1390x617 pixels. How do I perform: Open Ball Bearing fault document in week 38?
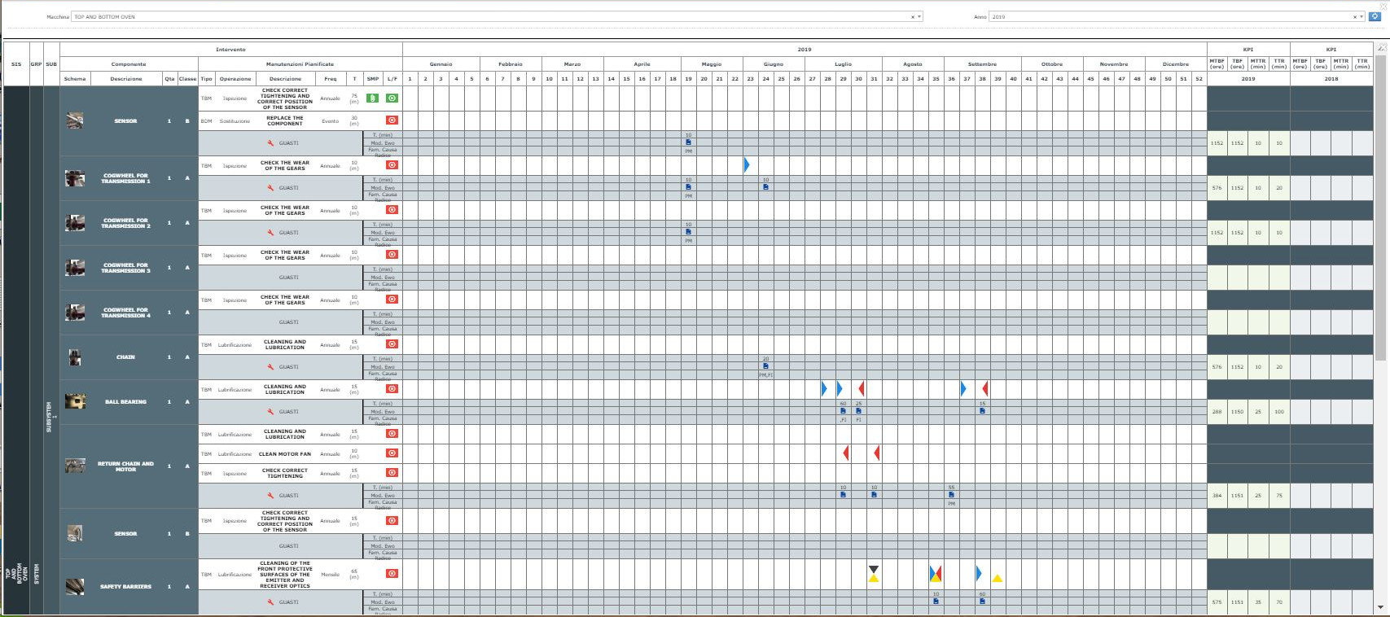pos(982,411)
